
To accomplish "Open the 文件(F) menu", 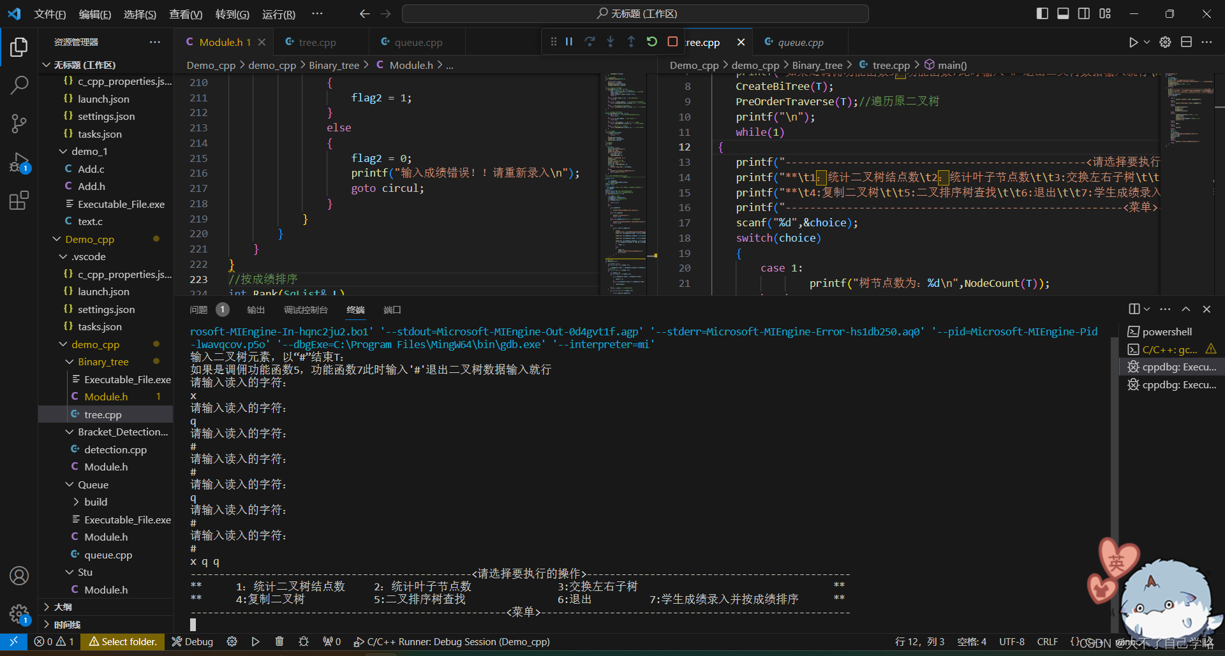I will click(50, 14).
